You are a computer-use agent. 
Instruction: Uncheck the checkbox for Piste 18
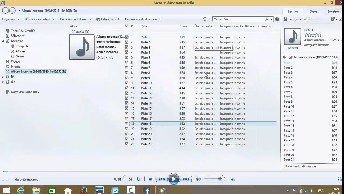[127, 124]
